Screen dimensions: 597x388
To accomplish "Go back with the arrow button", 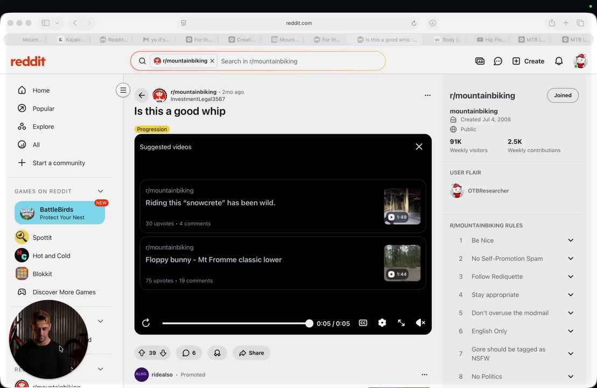I will pyautogui.click(x=142, y=95).
